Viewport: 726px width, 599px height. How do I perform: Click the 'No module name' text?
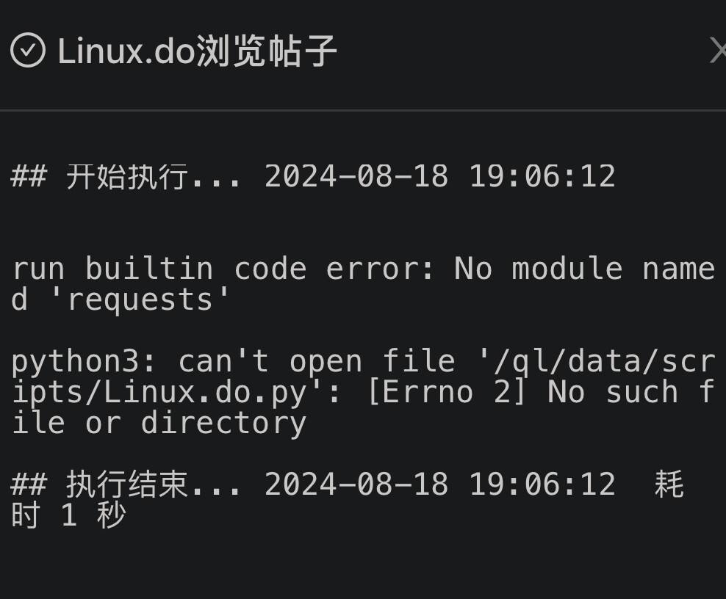(x=585, y=268)
